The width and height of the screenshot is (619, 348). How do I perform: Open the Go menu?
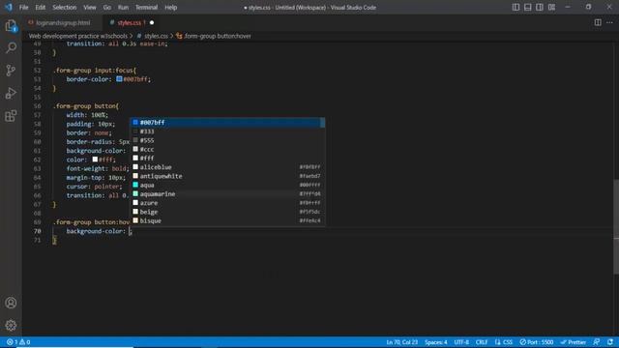pos(107,8)
